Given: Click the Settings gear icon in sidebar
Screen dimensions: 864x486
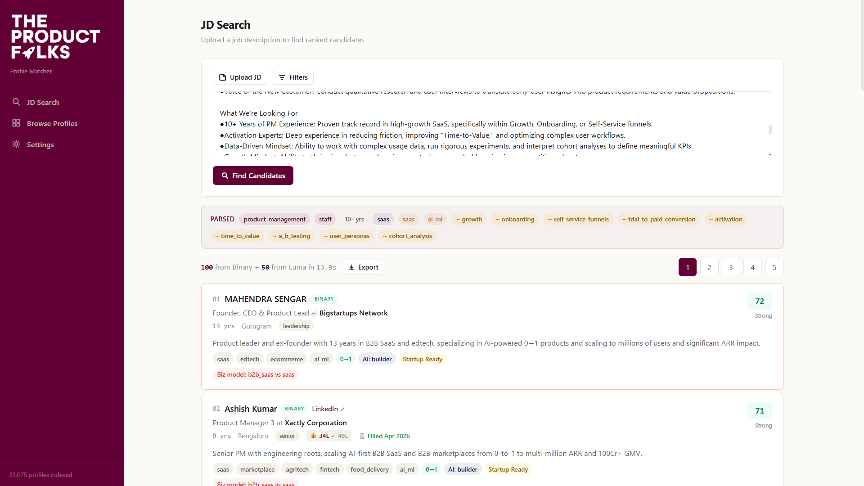Looking at the screenshot, I should 16,144.
